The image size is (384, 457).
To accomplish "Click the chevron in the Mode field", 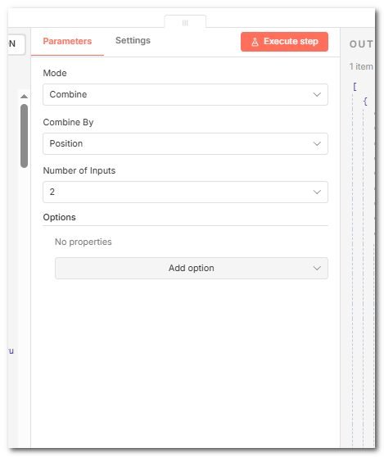I will 317,95.
